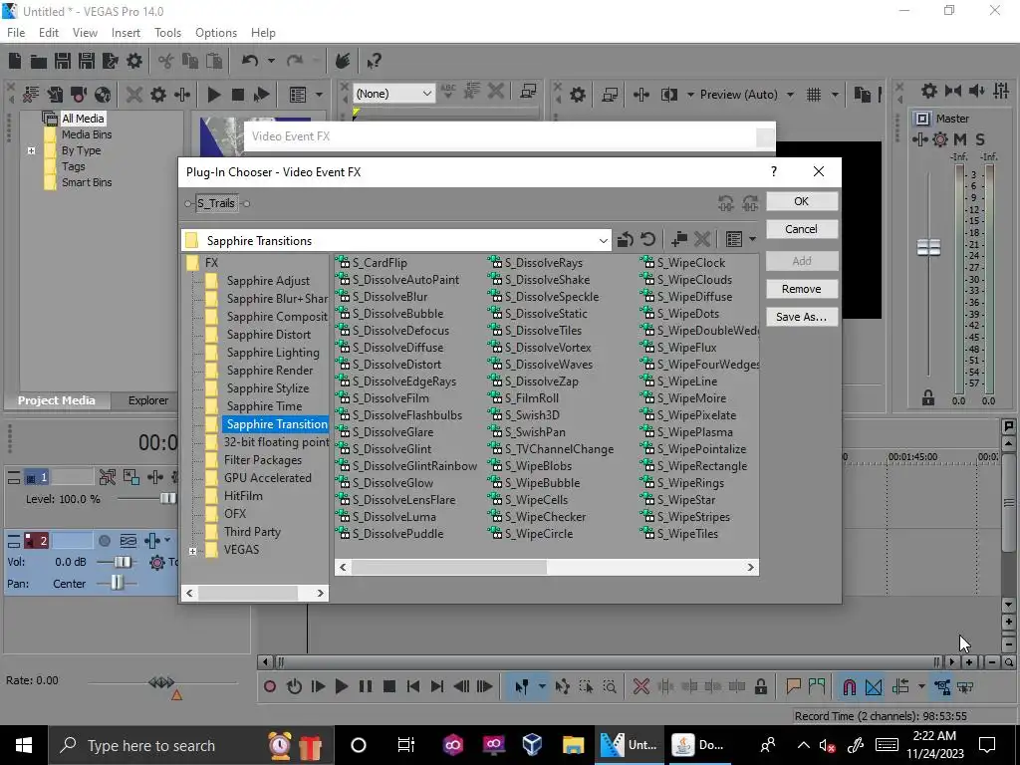Open the Options menu
Screen dimensions: 1020x765
click(x=216, y=33)
